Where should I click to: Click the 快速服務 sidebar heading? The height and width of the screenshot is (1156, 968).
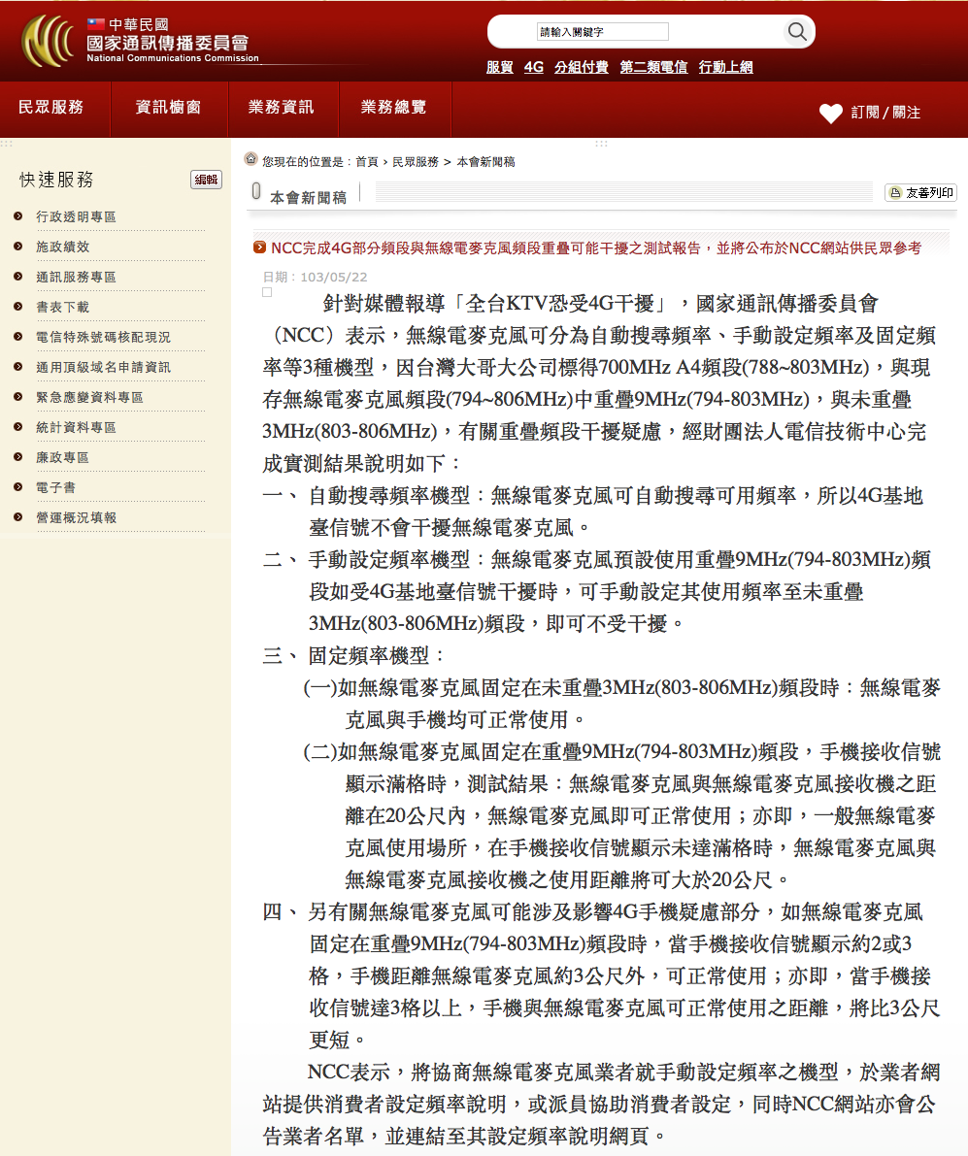click(x=56, y=180)
